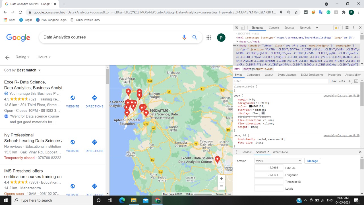Click the Google logo

tap(18, 38)
